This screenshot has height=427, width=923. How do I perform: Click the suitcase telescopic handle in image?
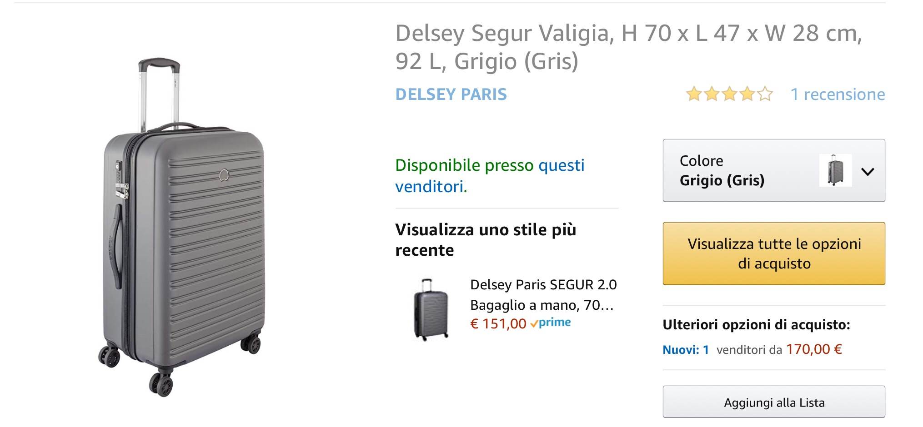159,91
